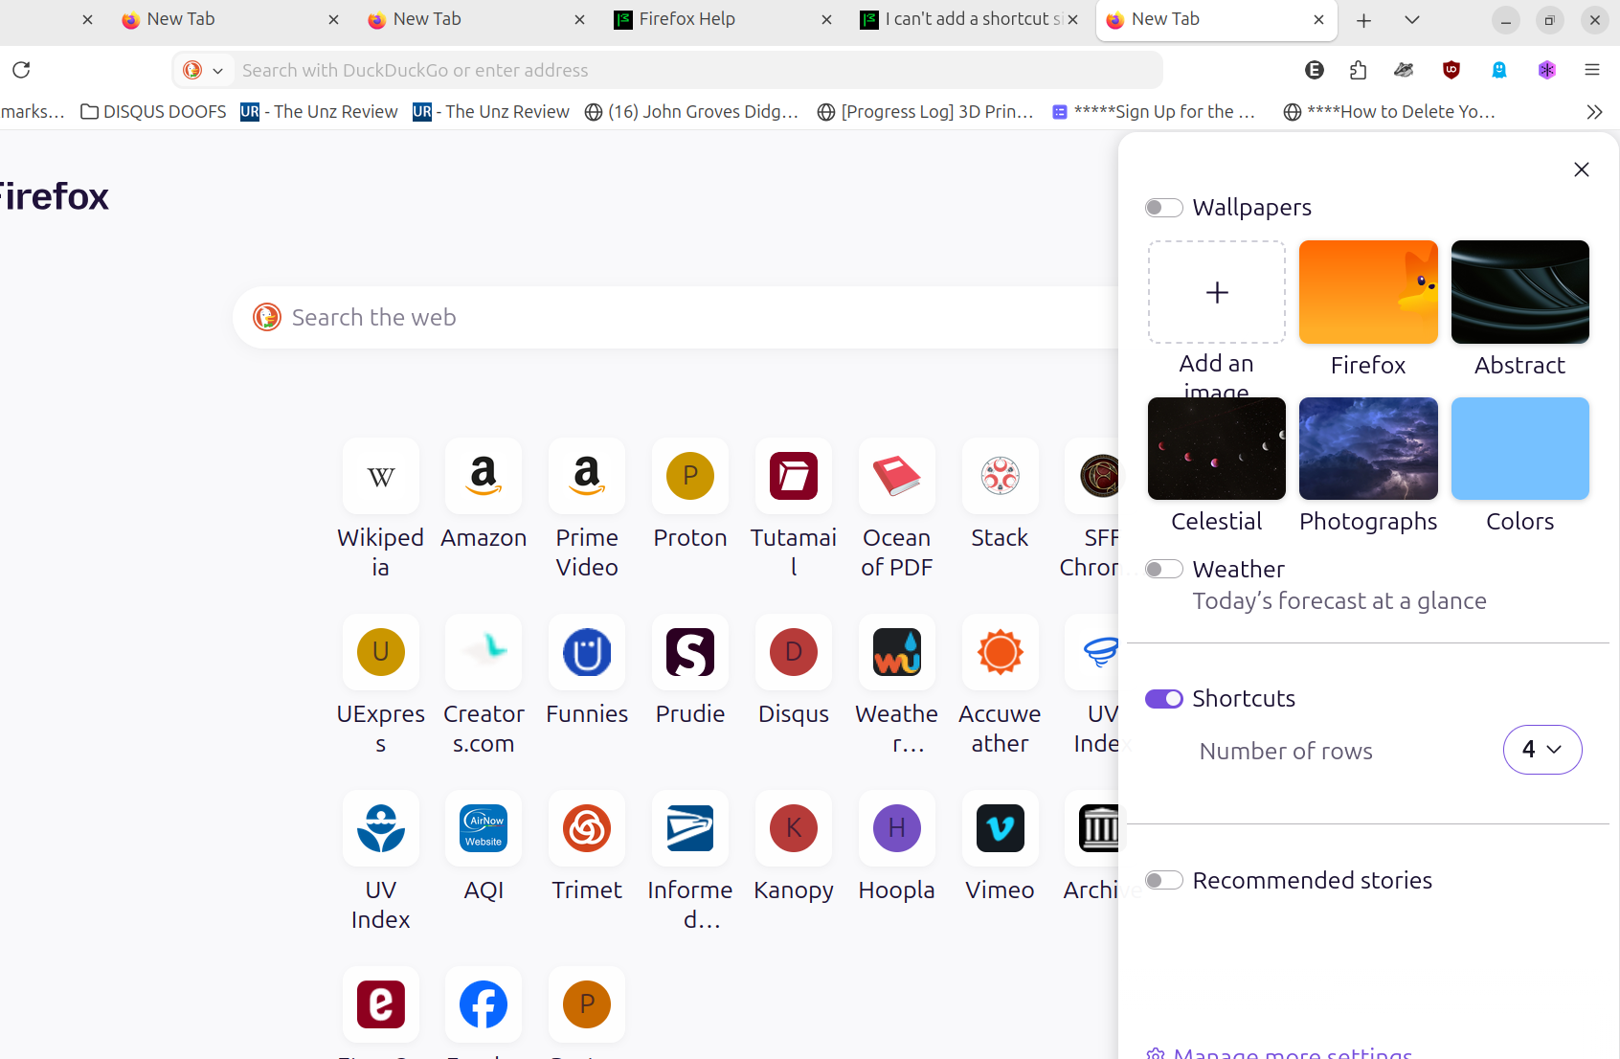Open the uBlock Origin extension icon
This screenshot has width=1620, height=1059.
pos(1451,70)
